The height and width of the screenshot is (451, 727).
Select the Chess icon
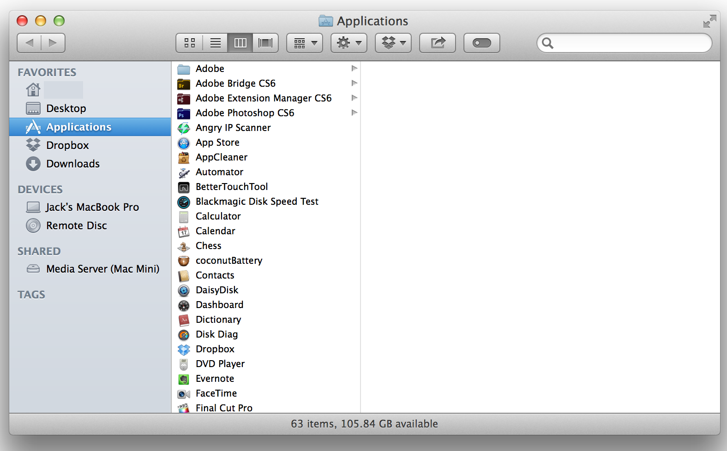click(184, 246)
